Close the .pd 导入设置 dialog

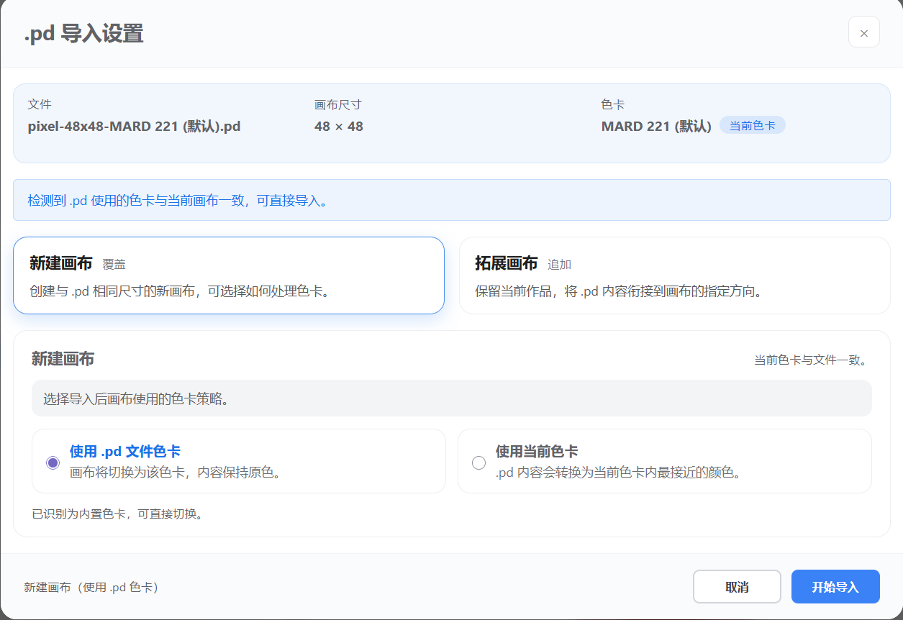point(863,32)
